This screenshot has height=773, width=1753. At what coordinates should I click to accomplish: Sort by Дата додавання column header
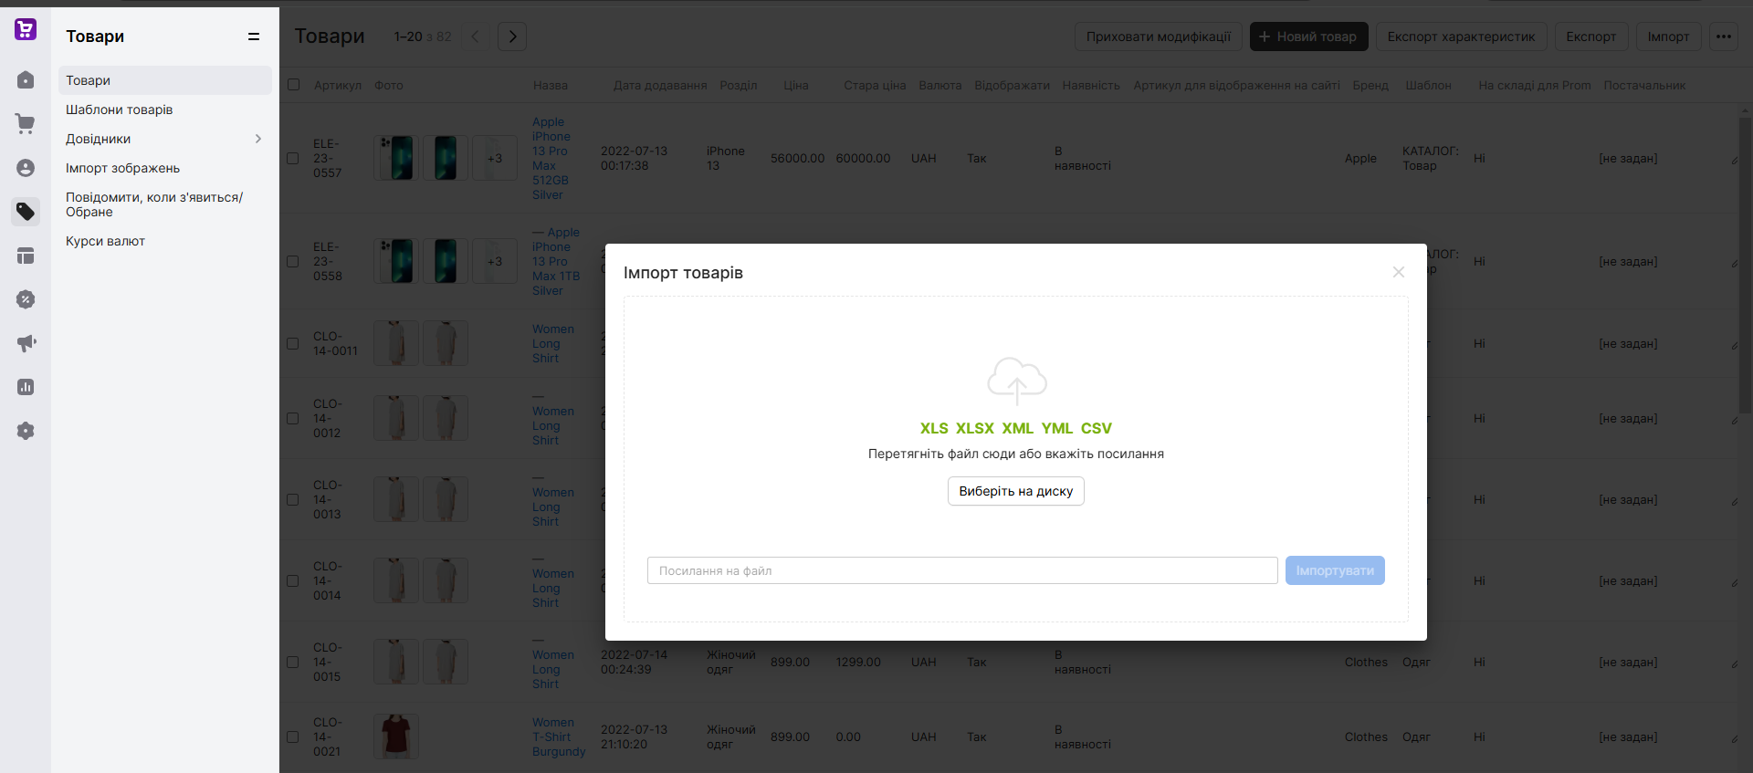pyautogui.click(x=660, y=85)
